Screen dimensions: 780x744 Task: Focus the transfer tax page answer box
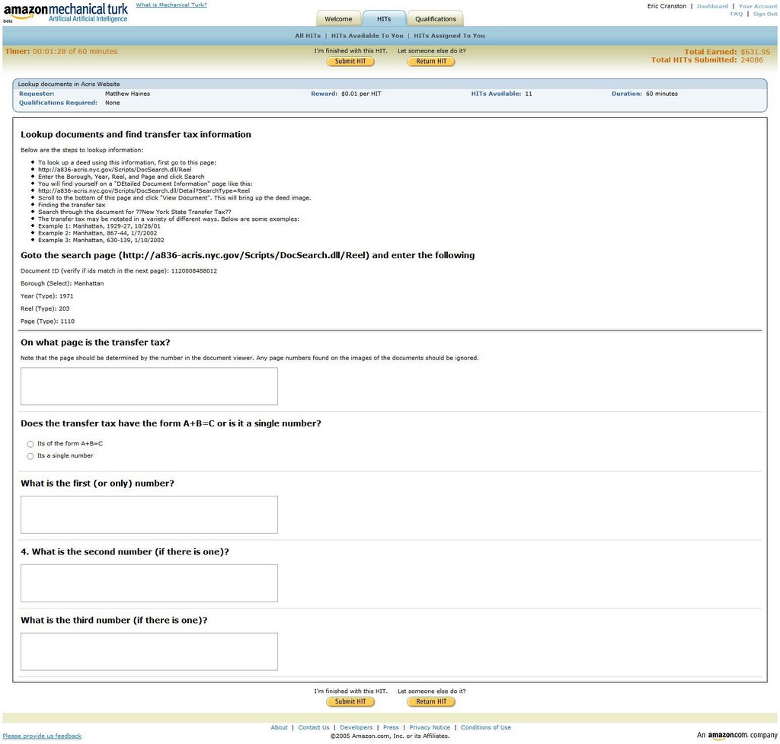149,386
